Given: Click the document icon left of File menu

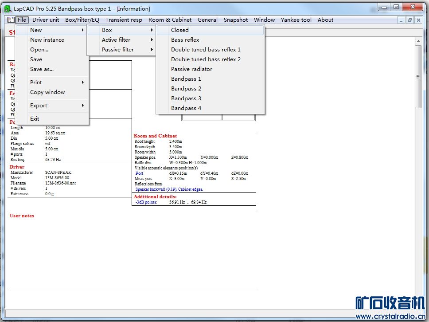Looking at the screenshot, I should pos(11,20).
